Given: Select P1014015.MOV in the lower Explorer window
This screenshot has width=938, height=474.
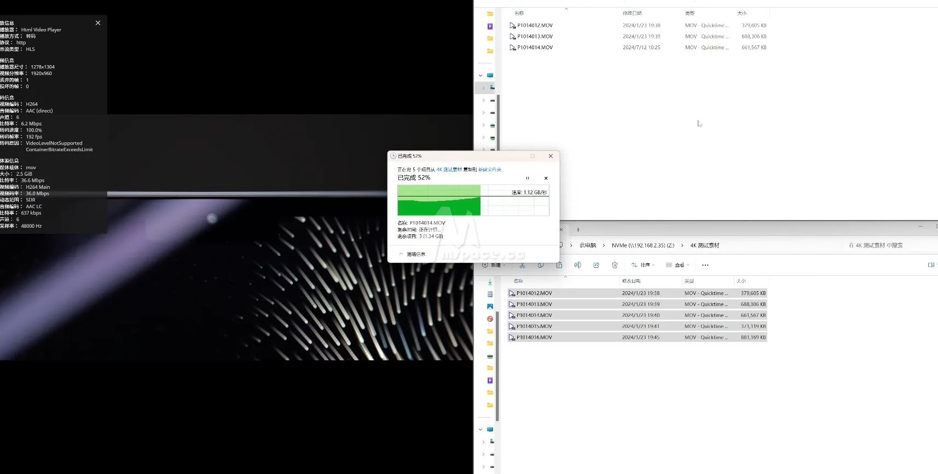Looking at the screenshot, I should click(637, 326).
